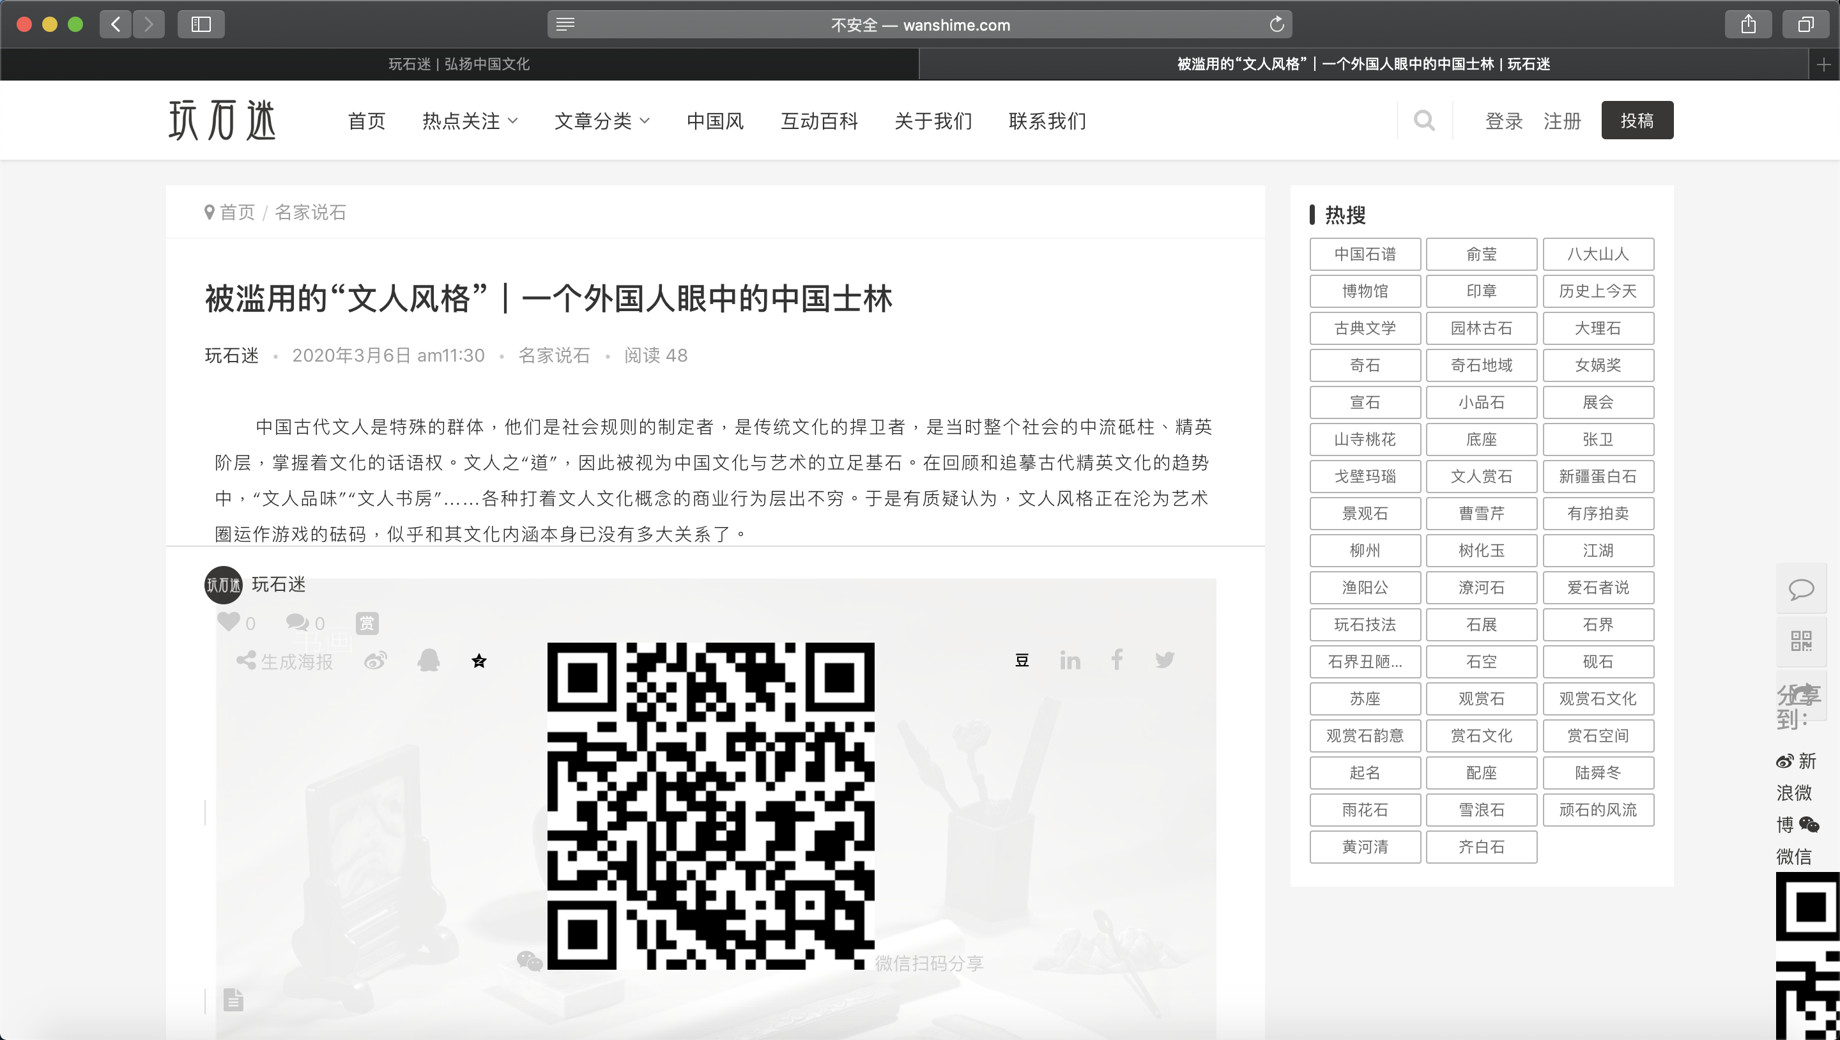The image size is (1840, 1040).
Task: Select the 曹雪芹 hot search tag
Action: pos(1482,514)
